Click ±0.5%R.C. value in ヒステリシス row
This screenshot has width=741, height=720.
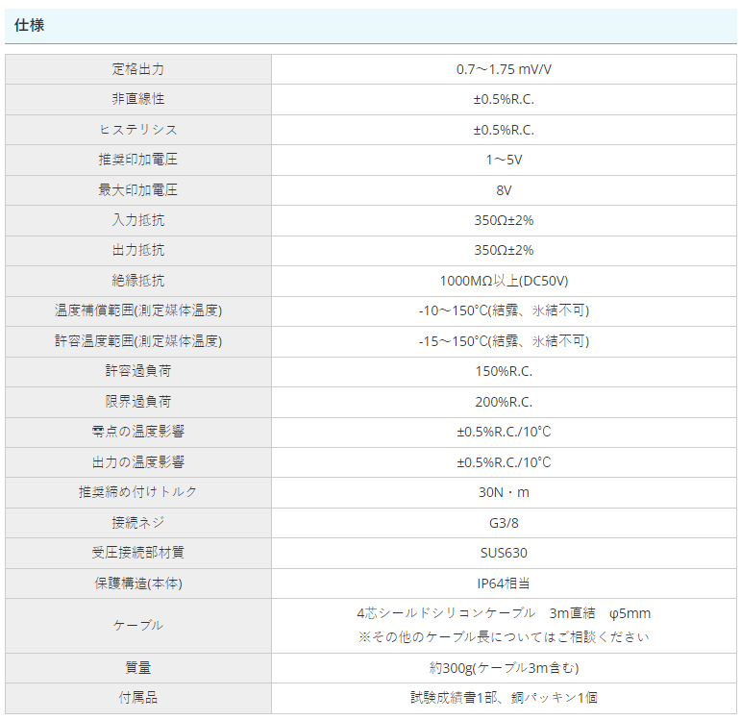click(504, 130)
